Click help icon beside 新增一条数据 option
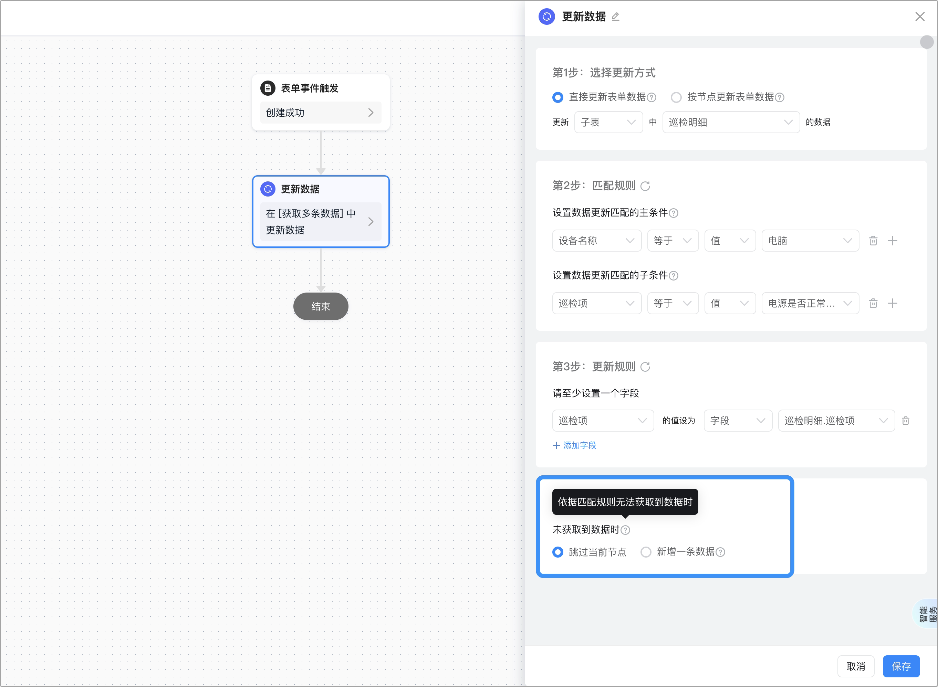 click(720, 552)
